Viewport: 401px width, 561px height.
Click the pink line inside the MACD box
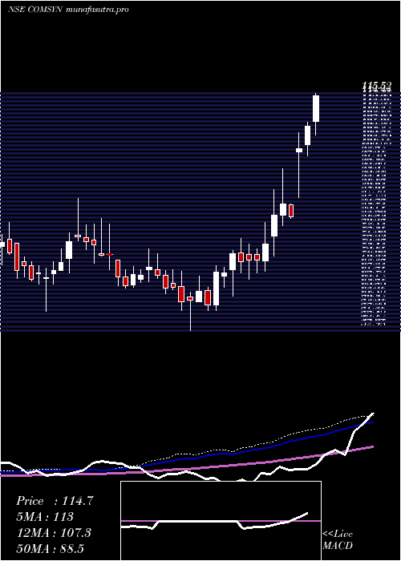click(221, 521)
